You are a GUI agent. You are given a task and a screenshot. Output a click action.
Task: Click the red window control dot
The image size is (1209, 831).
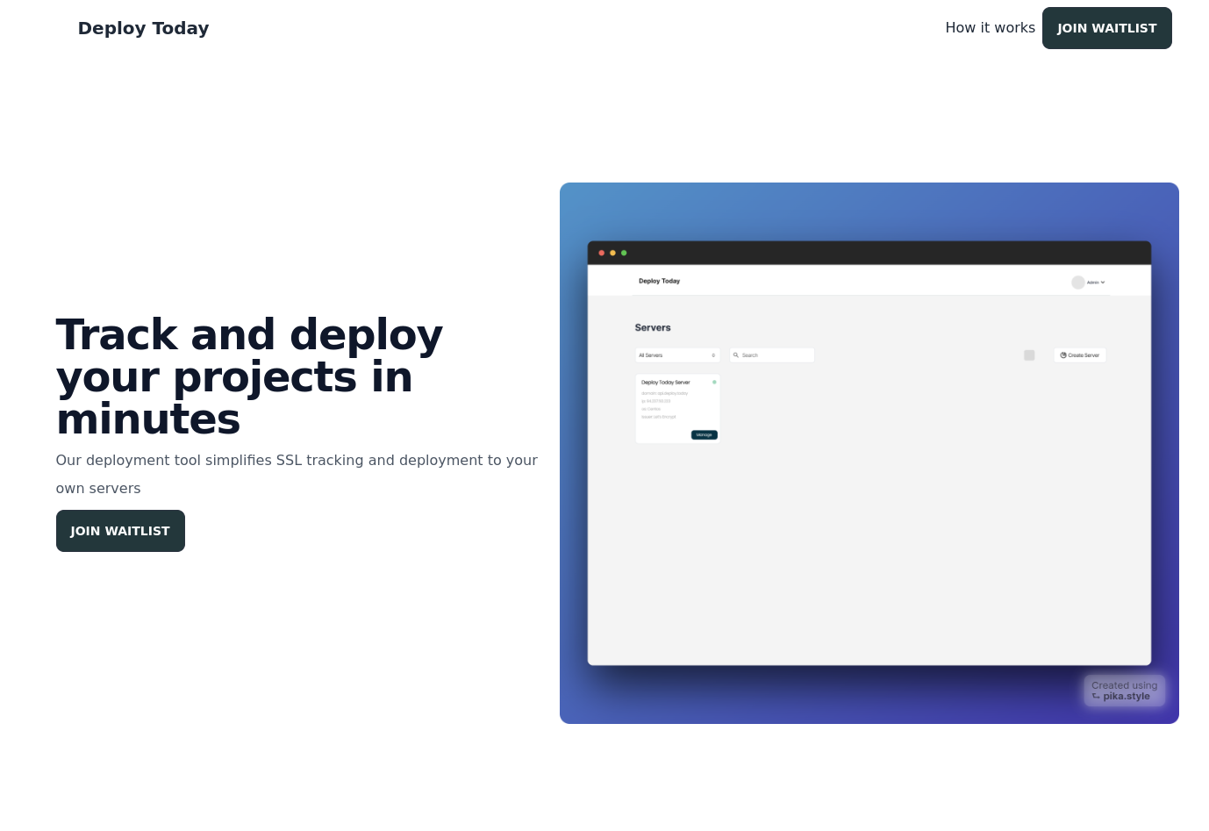click(x=601, y=253)
